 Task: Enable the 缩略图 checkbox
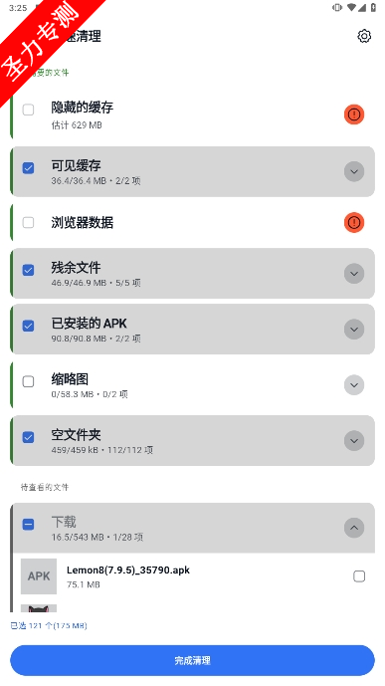click(29, 381)
